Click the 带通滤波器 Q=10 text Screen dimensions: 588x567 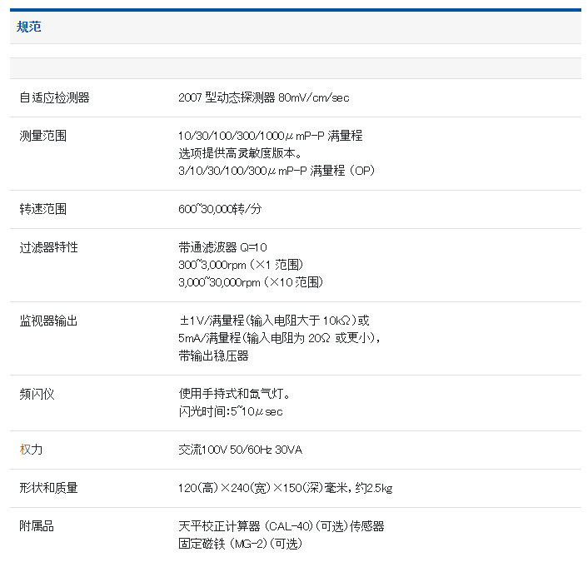222,247
